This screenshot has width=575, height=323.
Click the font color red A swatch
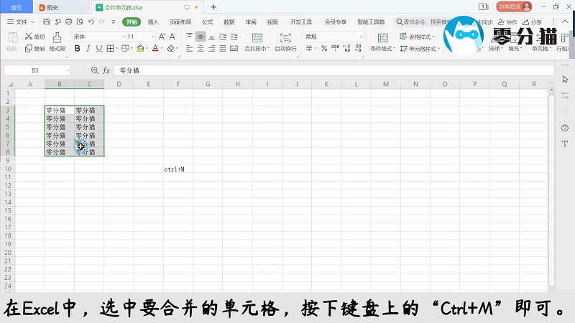point(156,49)
